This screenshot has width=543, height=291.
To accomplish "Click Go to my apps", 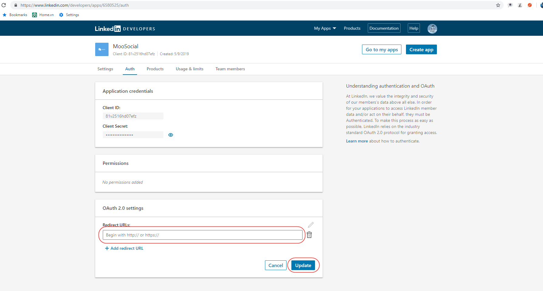I will pos(382,49).
